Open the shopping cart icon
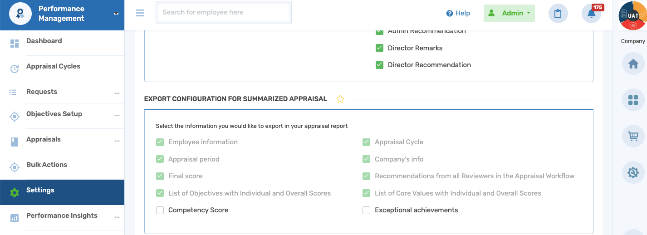The height and width of the screenshot is (235, 647). [633, 136]
